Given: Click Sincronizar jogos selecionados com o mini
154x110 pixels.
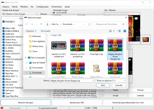Looking at the screenshot, I should (x=128, y=103).
